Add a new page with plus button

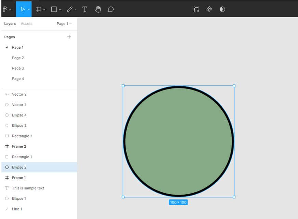tap(69, 37)
